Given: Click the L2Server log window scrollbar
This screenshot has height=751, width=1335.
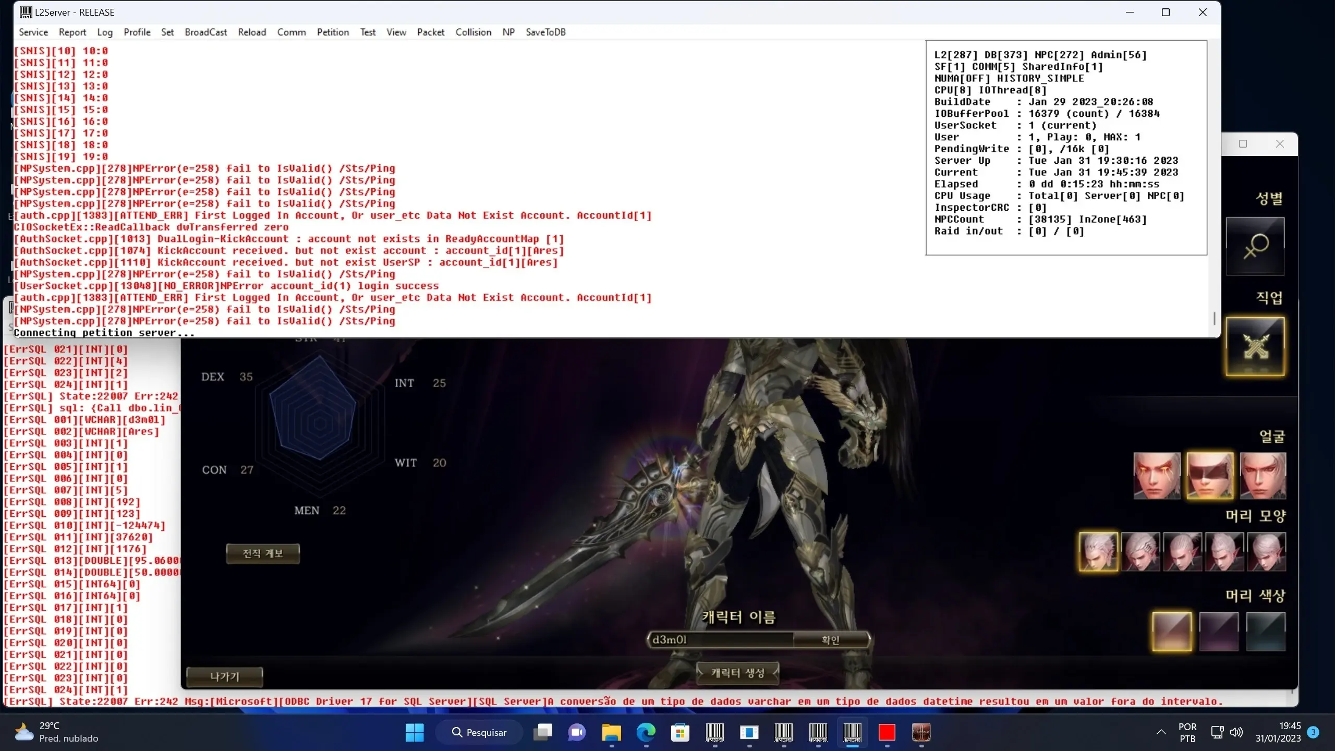Looking at the screenshot, I should 1214,319.
